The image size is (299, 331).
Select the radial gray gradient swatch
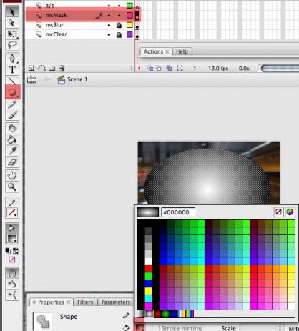click(149, 314)
